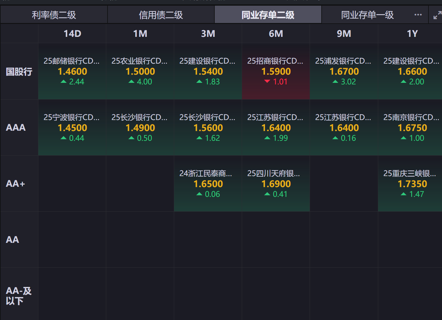Click the 9M column header
The width and height of the screenshot is (442, 320).
click(344, 33)
